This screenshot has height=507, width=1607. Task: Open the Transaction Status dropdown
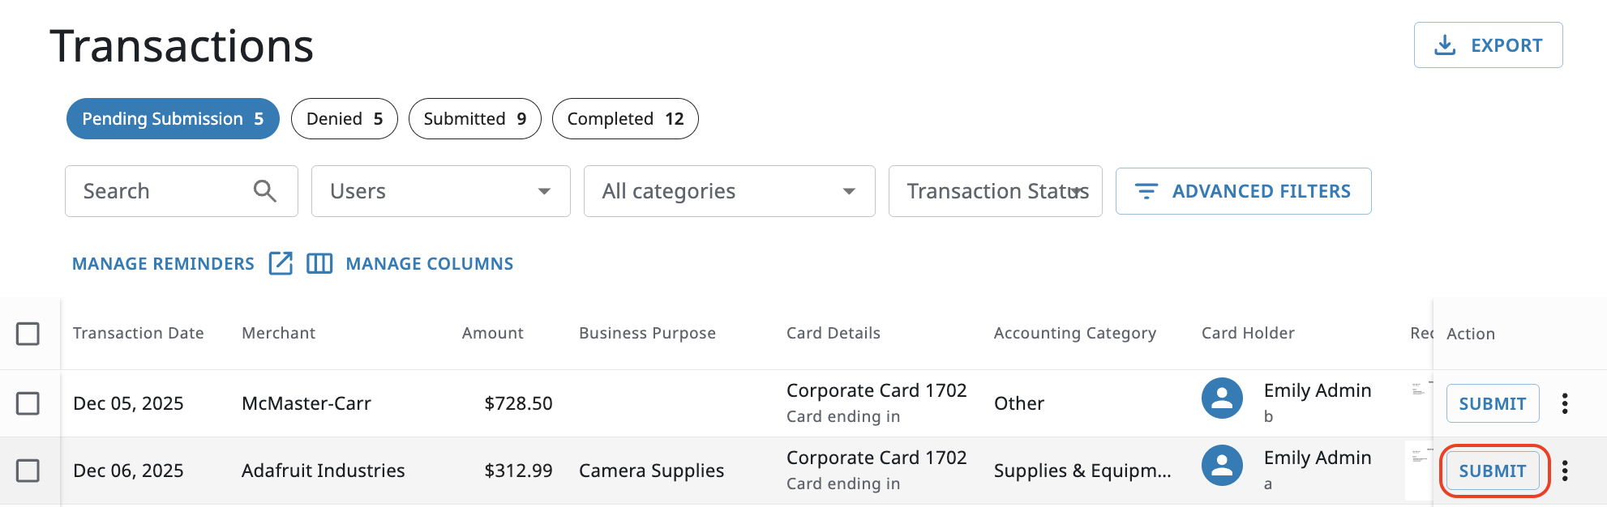click(x=995, y=191)
